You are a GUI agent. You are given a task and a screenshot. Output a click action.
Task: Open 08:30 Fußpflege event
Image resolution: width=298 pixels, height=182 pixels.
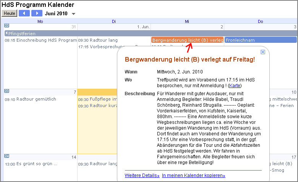tap(97, 99)
